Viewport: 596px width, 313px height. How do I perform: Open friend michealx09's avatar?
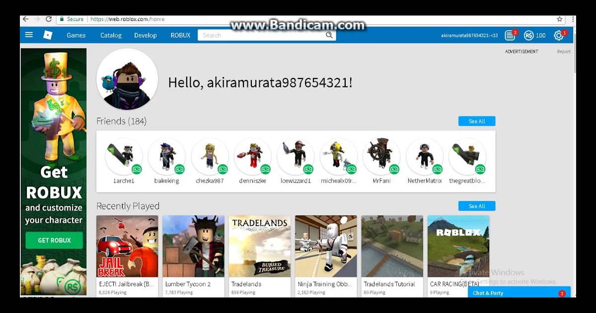coord(338,156)
